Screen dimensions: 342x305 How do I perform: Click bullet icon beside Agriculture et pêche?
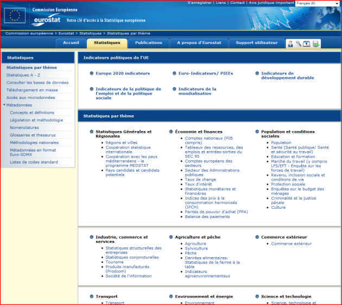click(171, 237)
